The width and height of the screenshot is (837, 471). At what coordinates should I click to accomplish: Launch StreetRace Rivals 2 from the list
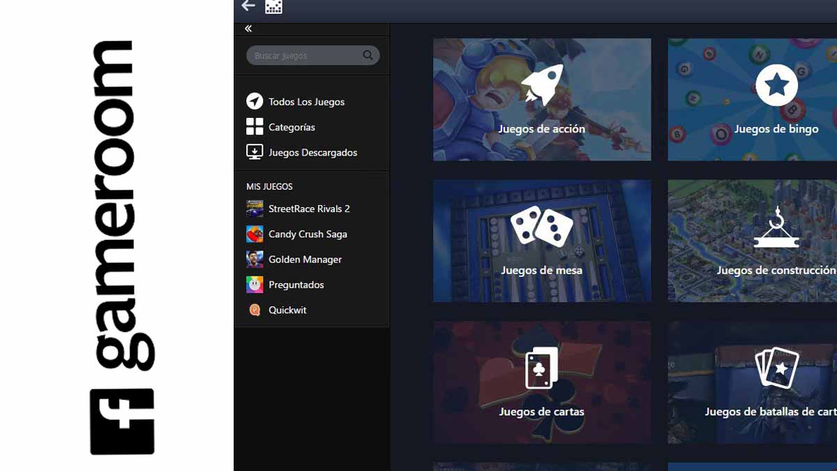[x=309, y=209]
